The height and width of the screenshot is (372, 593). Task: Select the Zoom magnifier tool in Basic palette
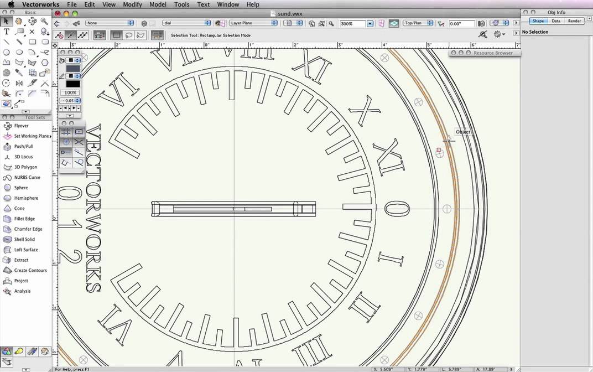[x=45, y=22]
